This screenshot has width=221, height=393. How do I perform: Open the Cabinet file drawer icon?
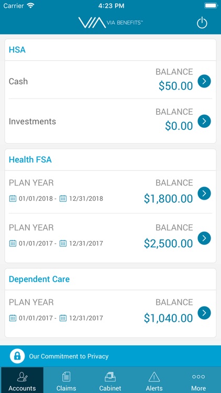click(110, 377)
